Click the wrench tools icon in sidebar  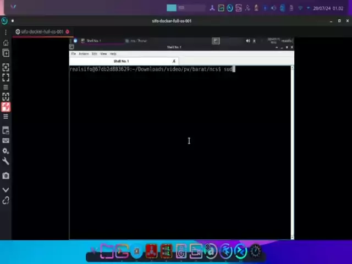pyautogui.click(x=5, y=161)
